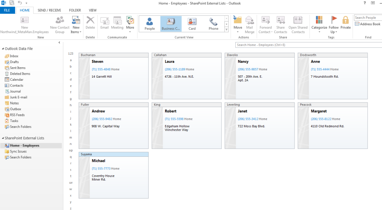Open the Forward Contact dropdown

(x=265, y=25)
